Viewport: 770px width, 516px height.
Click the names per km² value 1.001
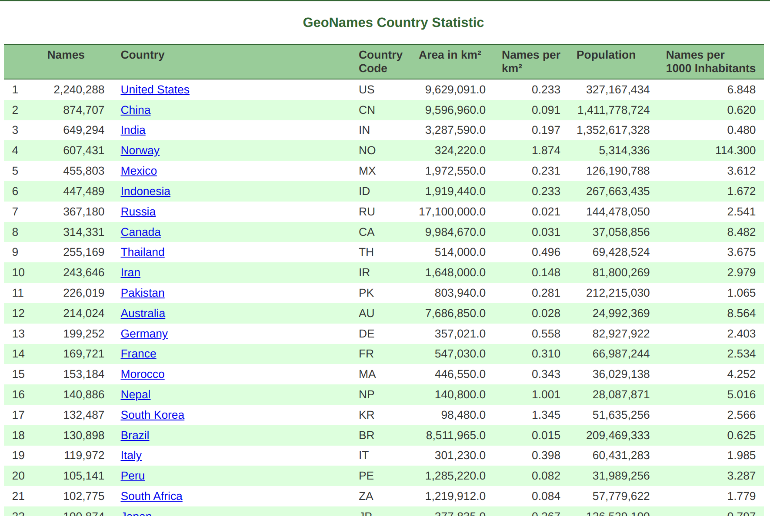pyautogui.click(x=546, y=394)
